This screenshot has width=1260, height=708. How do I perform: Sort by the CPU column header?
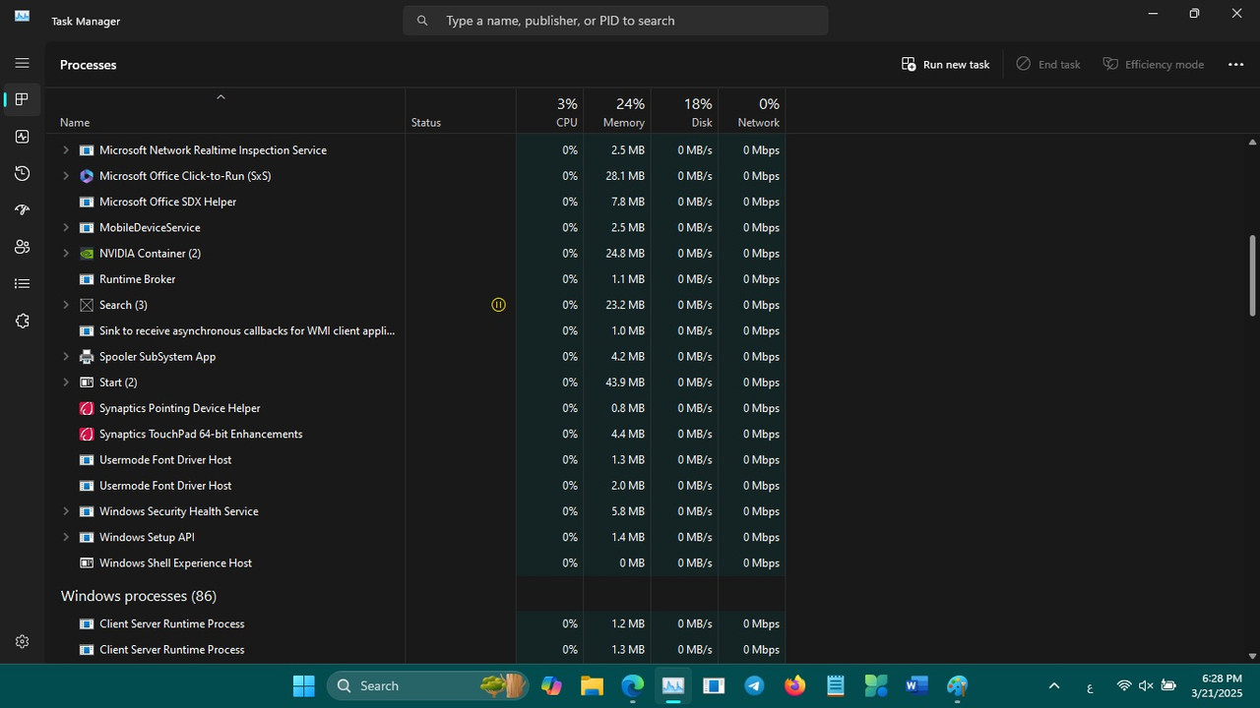pyautogui.click(x=549, y=110)
